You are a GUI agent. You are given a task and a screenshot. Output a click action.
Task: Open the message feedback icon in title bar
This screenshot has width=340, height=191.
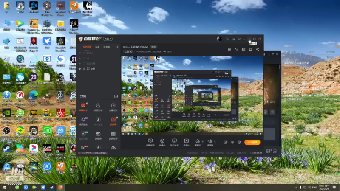point(228,39)
